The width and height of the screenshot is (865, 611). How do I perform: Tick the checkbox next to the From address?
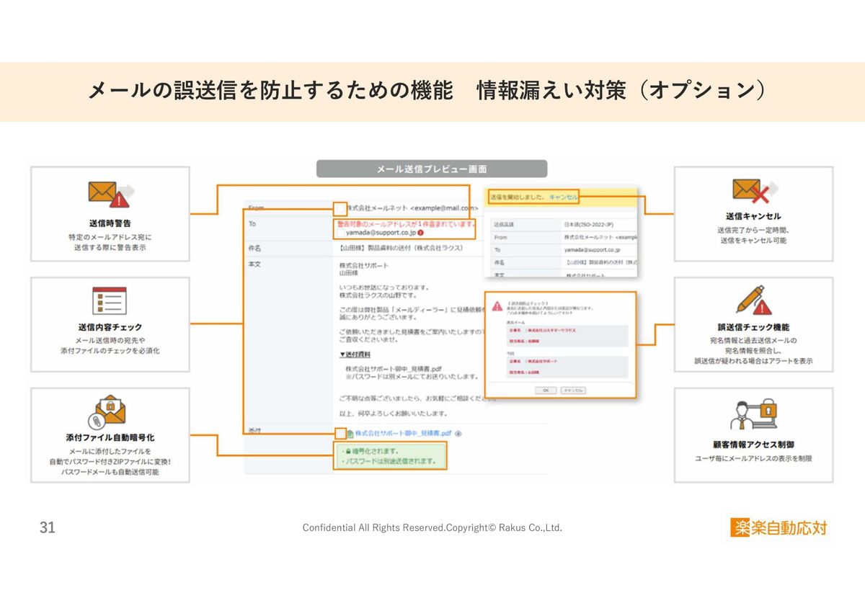click(340, 209)
